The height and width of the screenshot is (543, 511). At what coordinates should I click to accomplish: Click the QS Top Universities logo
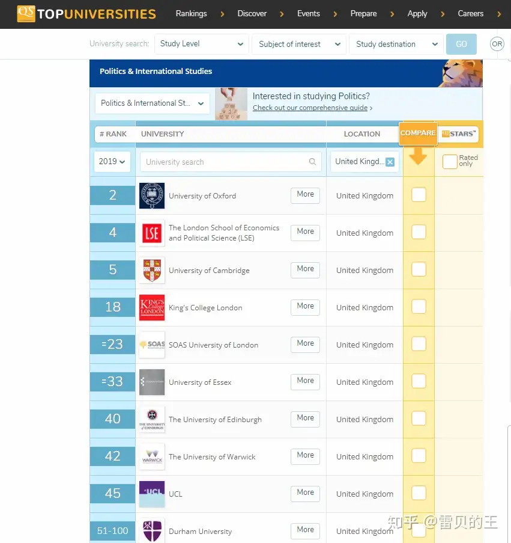(86, 14)
